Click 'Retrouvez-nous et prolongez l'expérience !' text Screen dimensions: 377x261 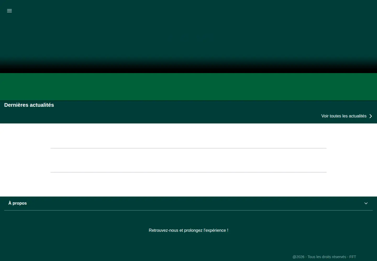pyautogui.click(x=188, y=230)
